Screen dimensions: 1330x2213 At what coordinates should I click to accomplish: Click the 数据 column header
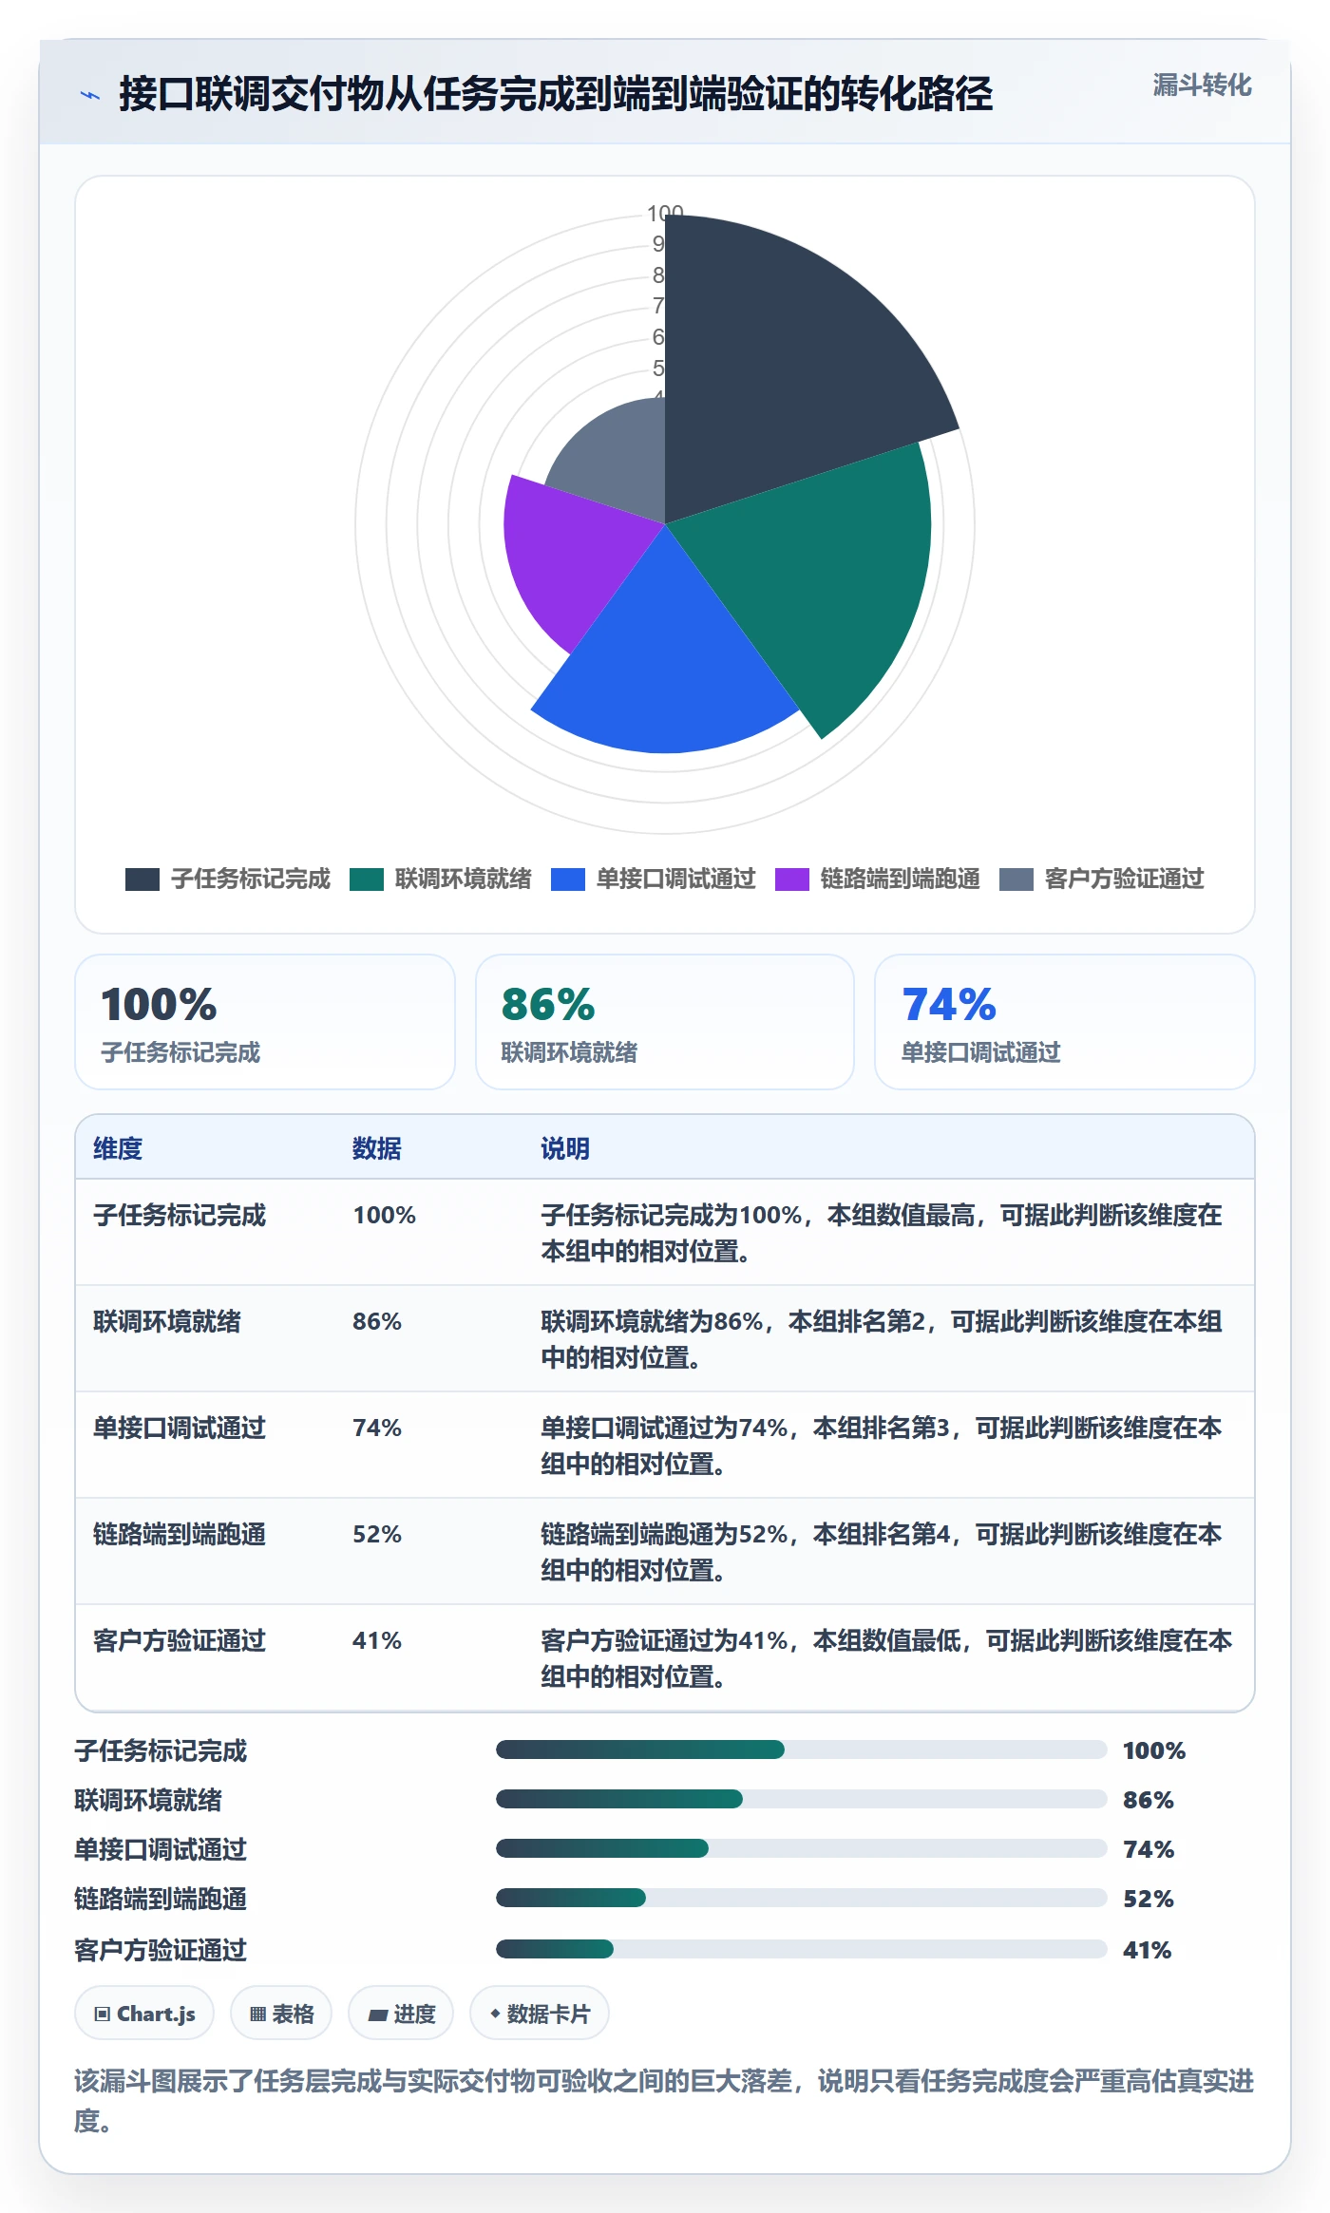point(377,1148)
